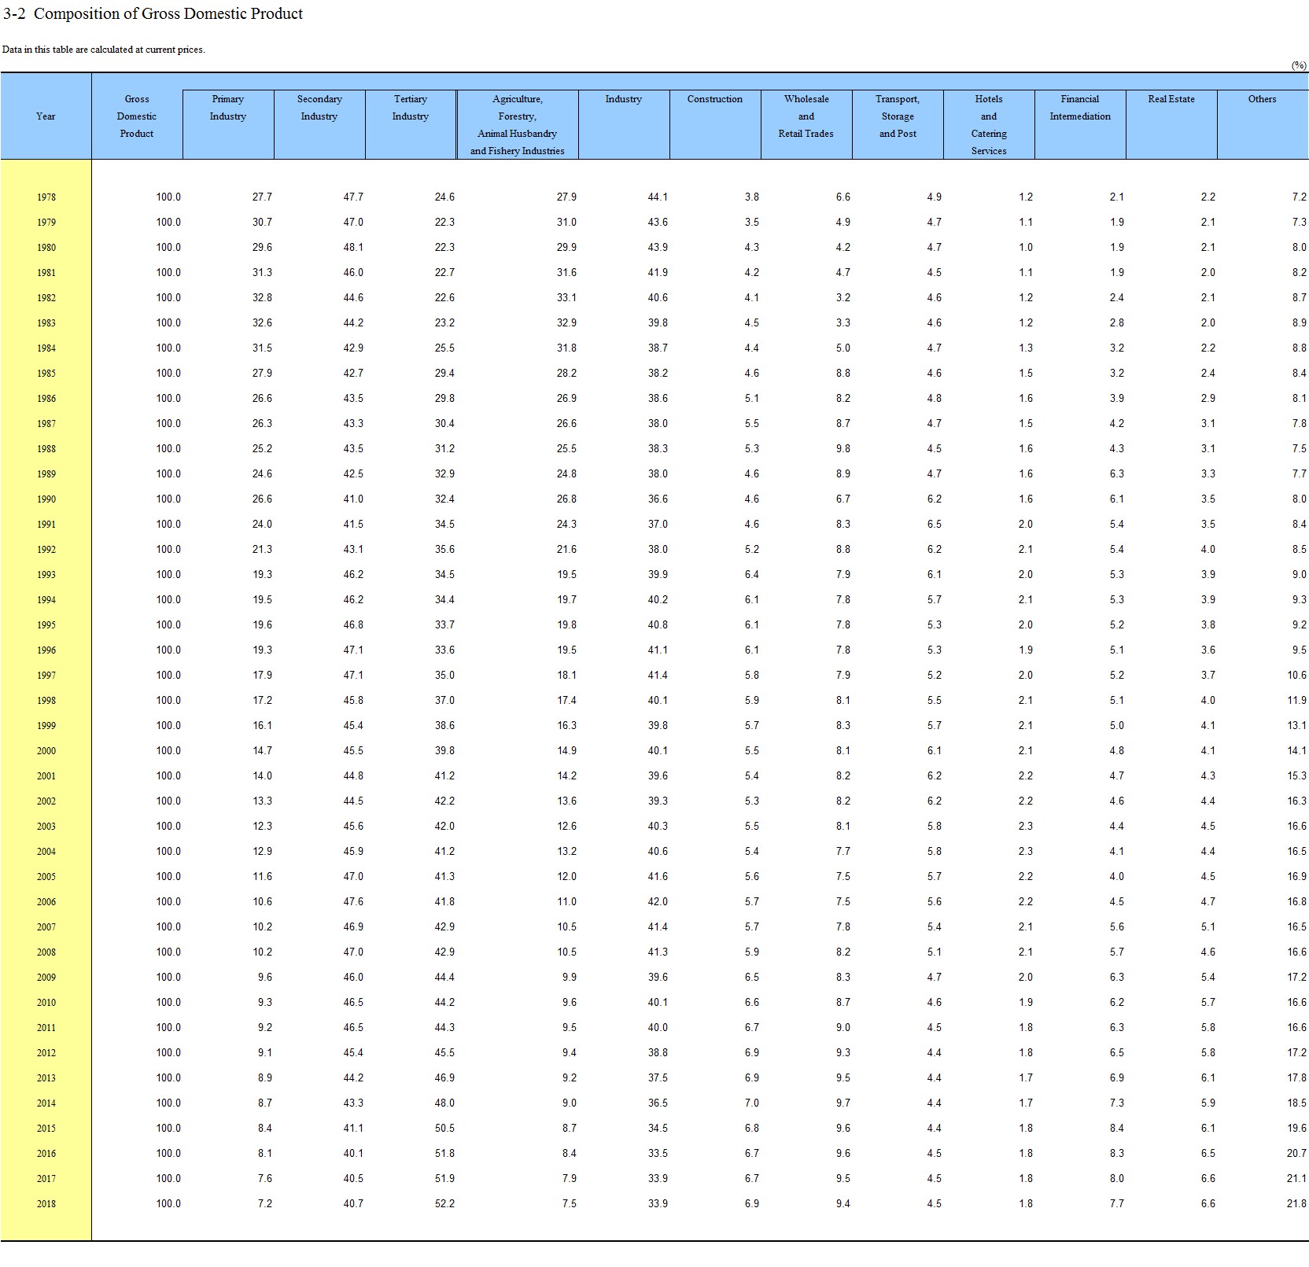Click the year 2005 row label
This screenshot has width=1309, height=1267.
(46, 877)
